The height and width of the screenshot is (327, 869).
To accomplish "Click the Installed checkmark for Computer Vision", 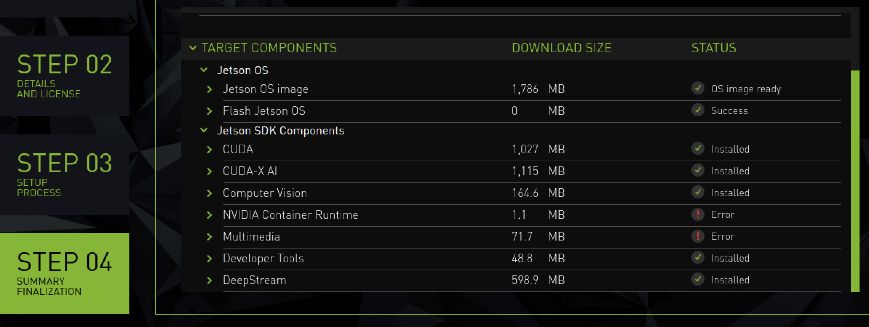I will (698, 193).
